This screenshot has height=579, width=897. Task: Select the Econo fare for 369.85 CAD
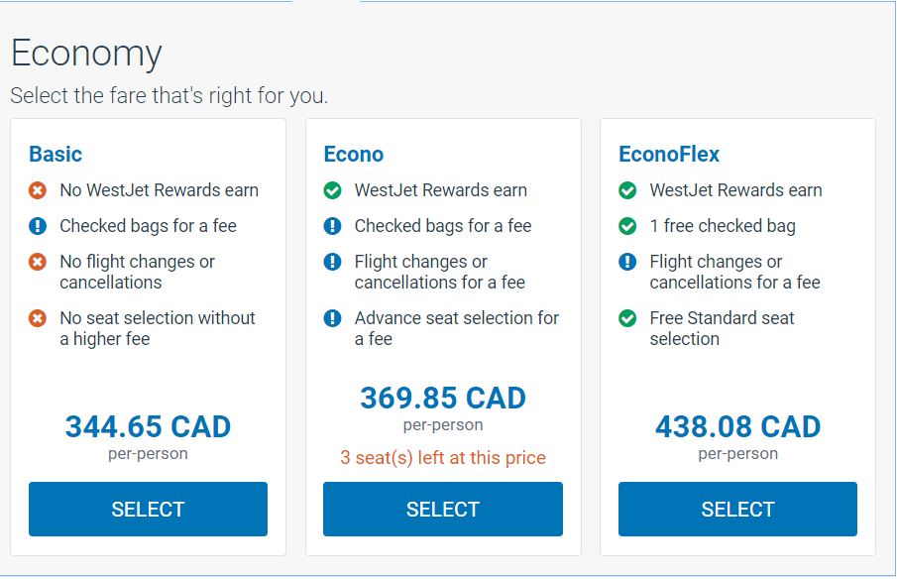[x=443, y=510]
